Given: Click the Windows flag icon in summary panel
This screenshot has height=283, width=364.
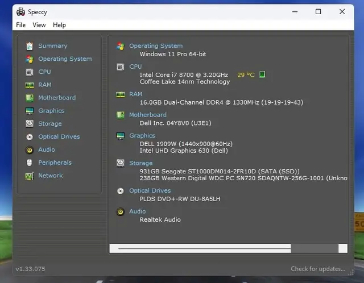Looking at the screenshot, I should point(120,46).
